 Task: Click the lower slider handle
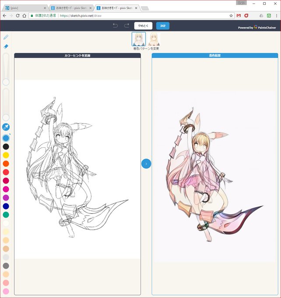pyautogui.click(x=6, y=117)
